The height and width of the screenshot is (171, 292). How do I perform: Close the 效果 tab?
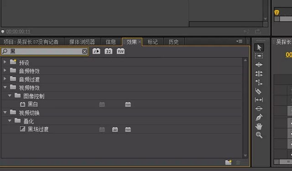coord(140,41)
